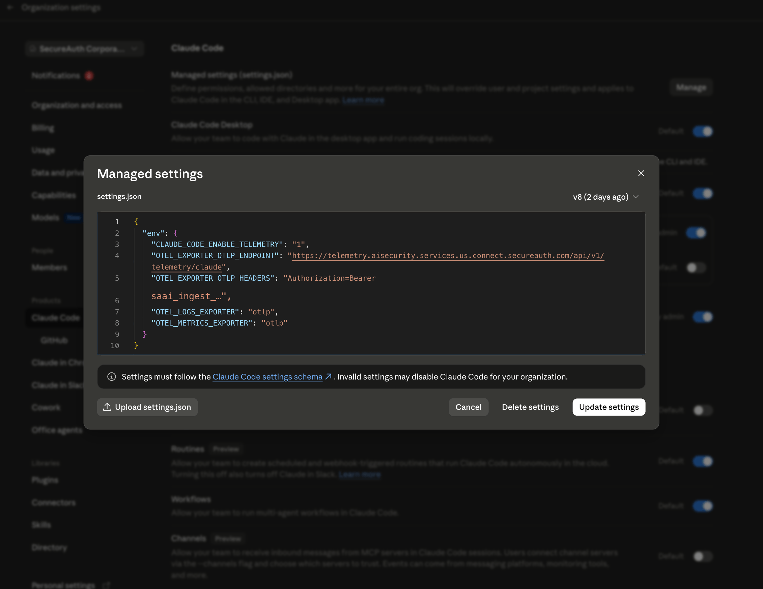Viewport: 763px width, 589px height.
Task: Click the upload icon on Upload settings.json
Action: coord(107,407)
